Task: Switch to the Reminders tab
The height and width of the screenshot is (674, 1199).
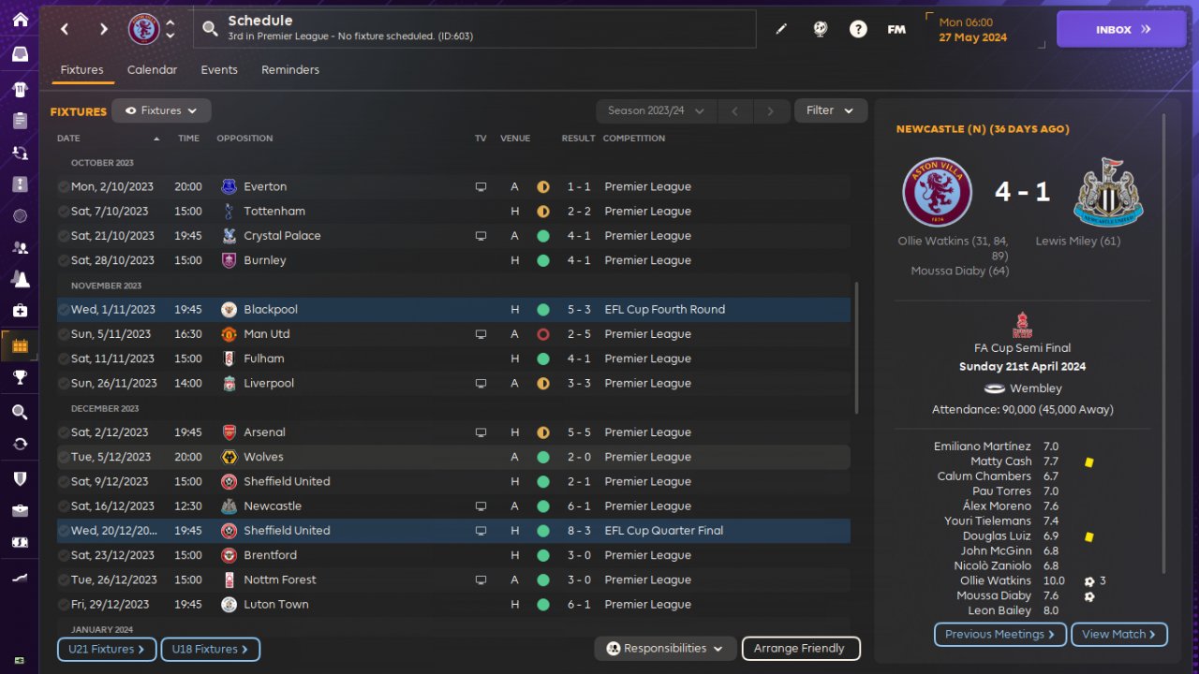Action: coord(290,70)
